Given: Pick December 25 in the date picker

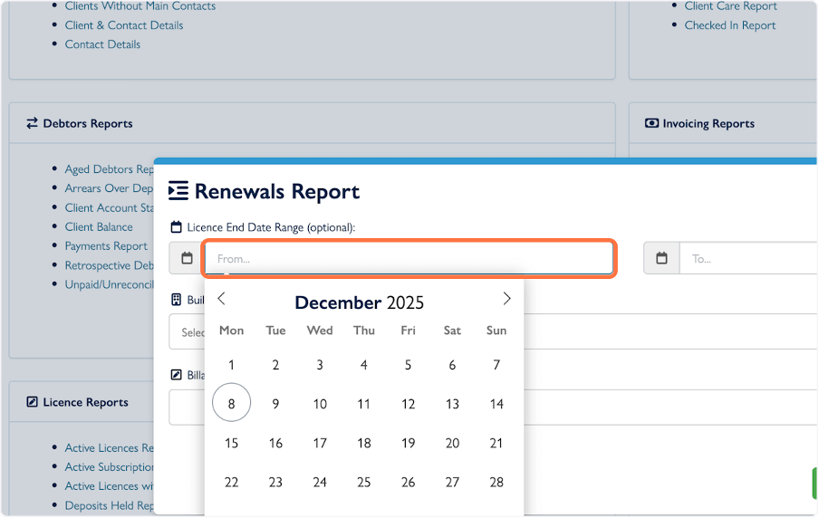Looking at the screenshot, I should click(364, 482).
